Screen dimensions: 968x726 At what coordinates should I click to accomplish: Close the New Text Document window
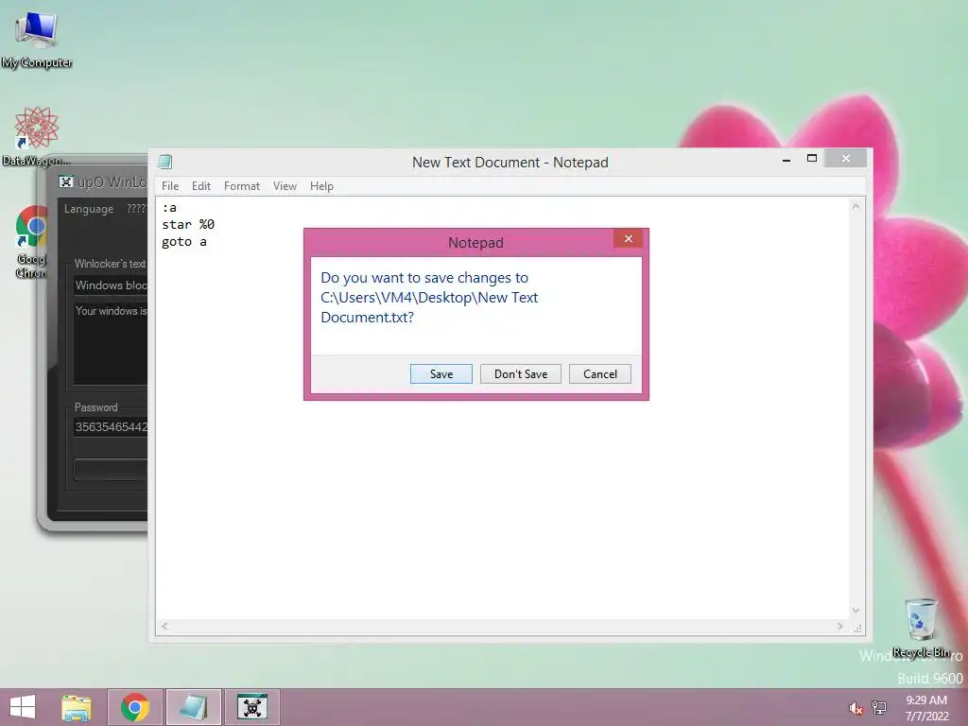click(845, 159)
